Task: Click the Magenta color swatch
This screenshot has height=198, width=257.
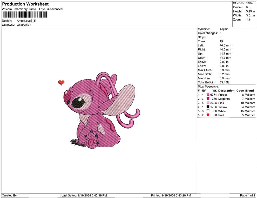Action: [208, 98]
